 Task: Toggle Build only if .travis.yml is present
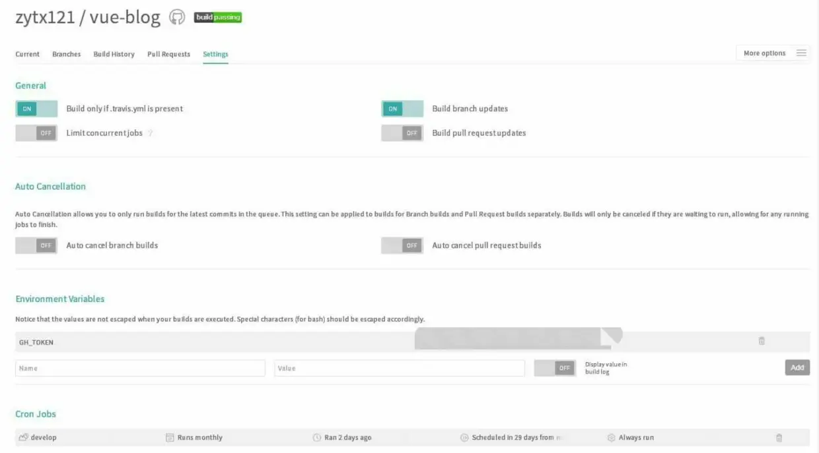36,109
